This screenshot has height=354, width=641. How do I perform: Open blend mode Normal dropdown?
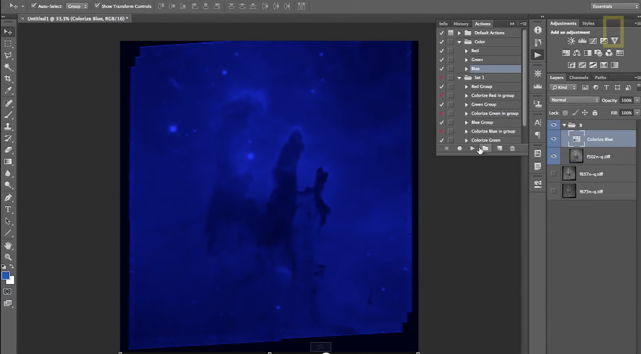574,100
